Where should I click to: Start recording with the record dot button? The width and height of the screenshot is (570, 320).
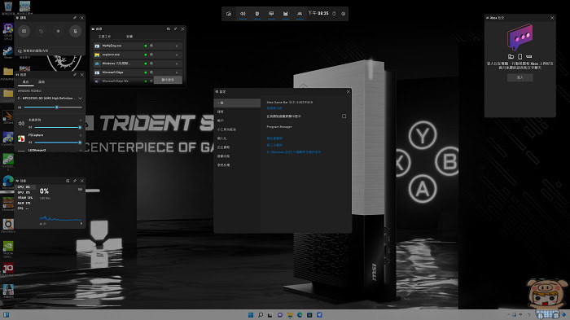point(58,31)
